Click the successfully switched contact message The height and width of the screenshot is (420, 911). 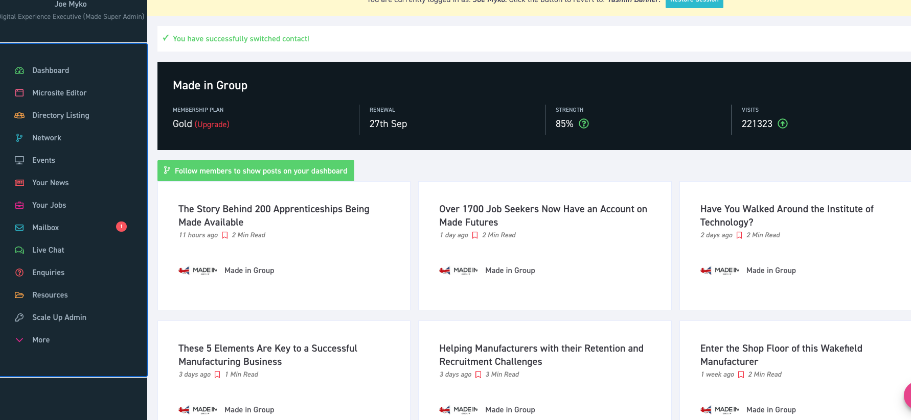click(241, 39)
